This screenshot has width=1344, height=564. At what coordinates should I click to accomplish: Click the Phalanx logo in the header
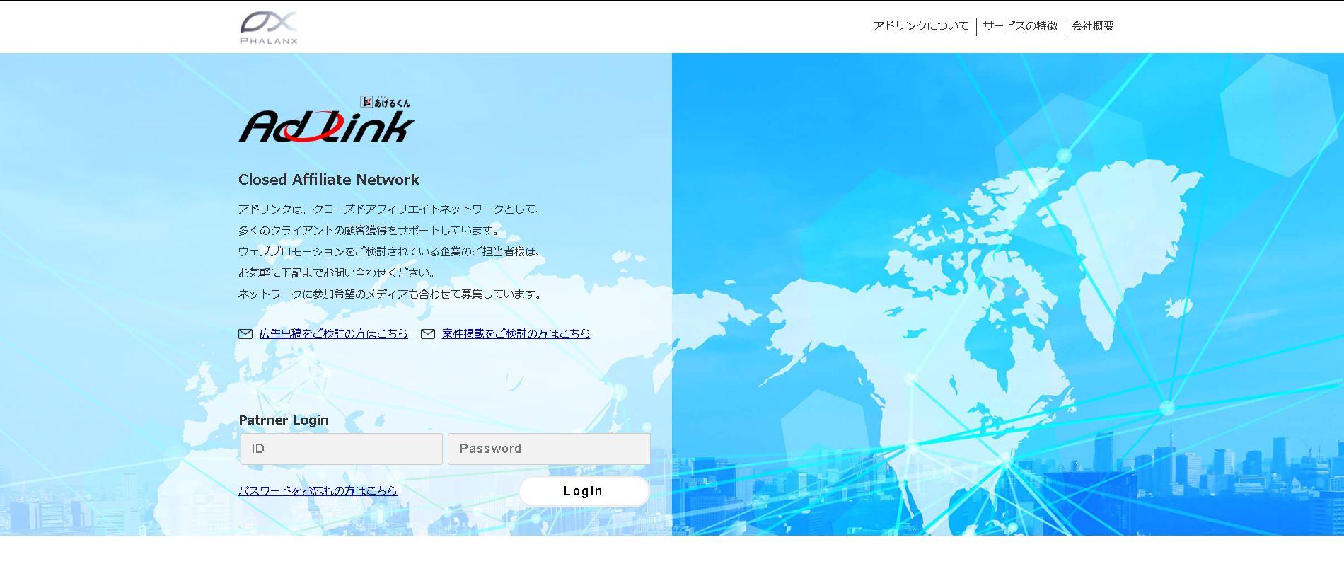click(269, 28)
